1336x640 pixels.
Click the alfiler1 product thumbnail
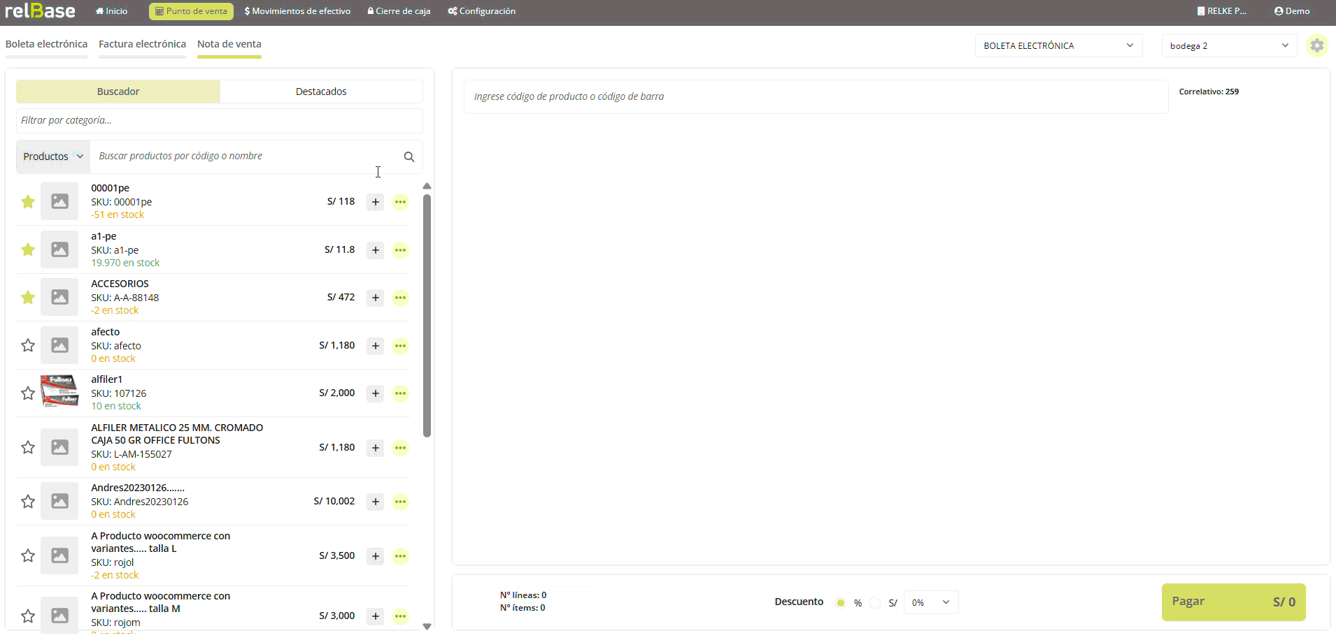59,392
